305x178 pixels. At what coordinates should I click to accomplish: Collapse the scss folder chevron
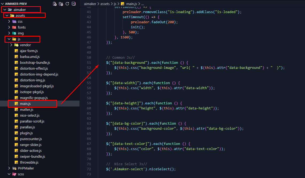[9, 174]
